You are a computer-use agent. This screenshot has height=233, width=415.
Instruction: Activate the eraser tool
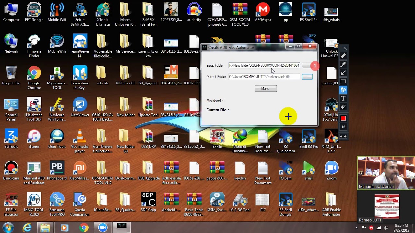pos(343,107)
